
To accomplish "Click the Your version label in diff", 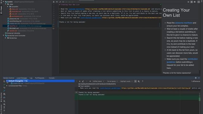I will click(x=85, y=86).
